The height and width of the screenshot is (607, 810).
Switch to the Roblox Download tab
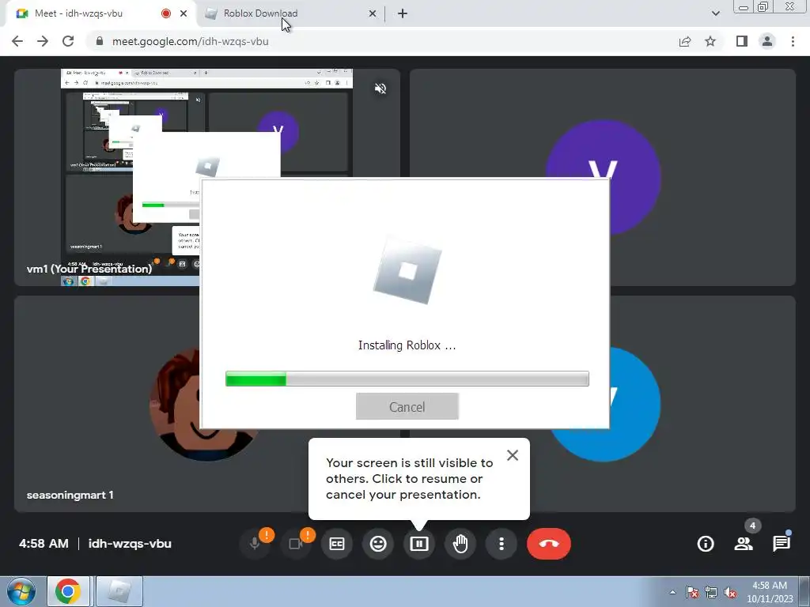(x=290, y=13)
